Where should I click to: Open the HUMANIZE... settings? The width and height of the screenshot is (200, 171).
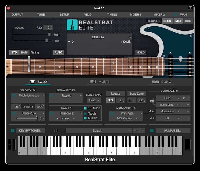[x=173, y=131]
